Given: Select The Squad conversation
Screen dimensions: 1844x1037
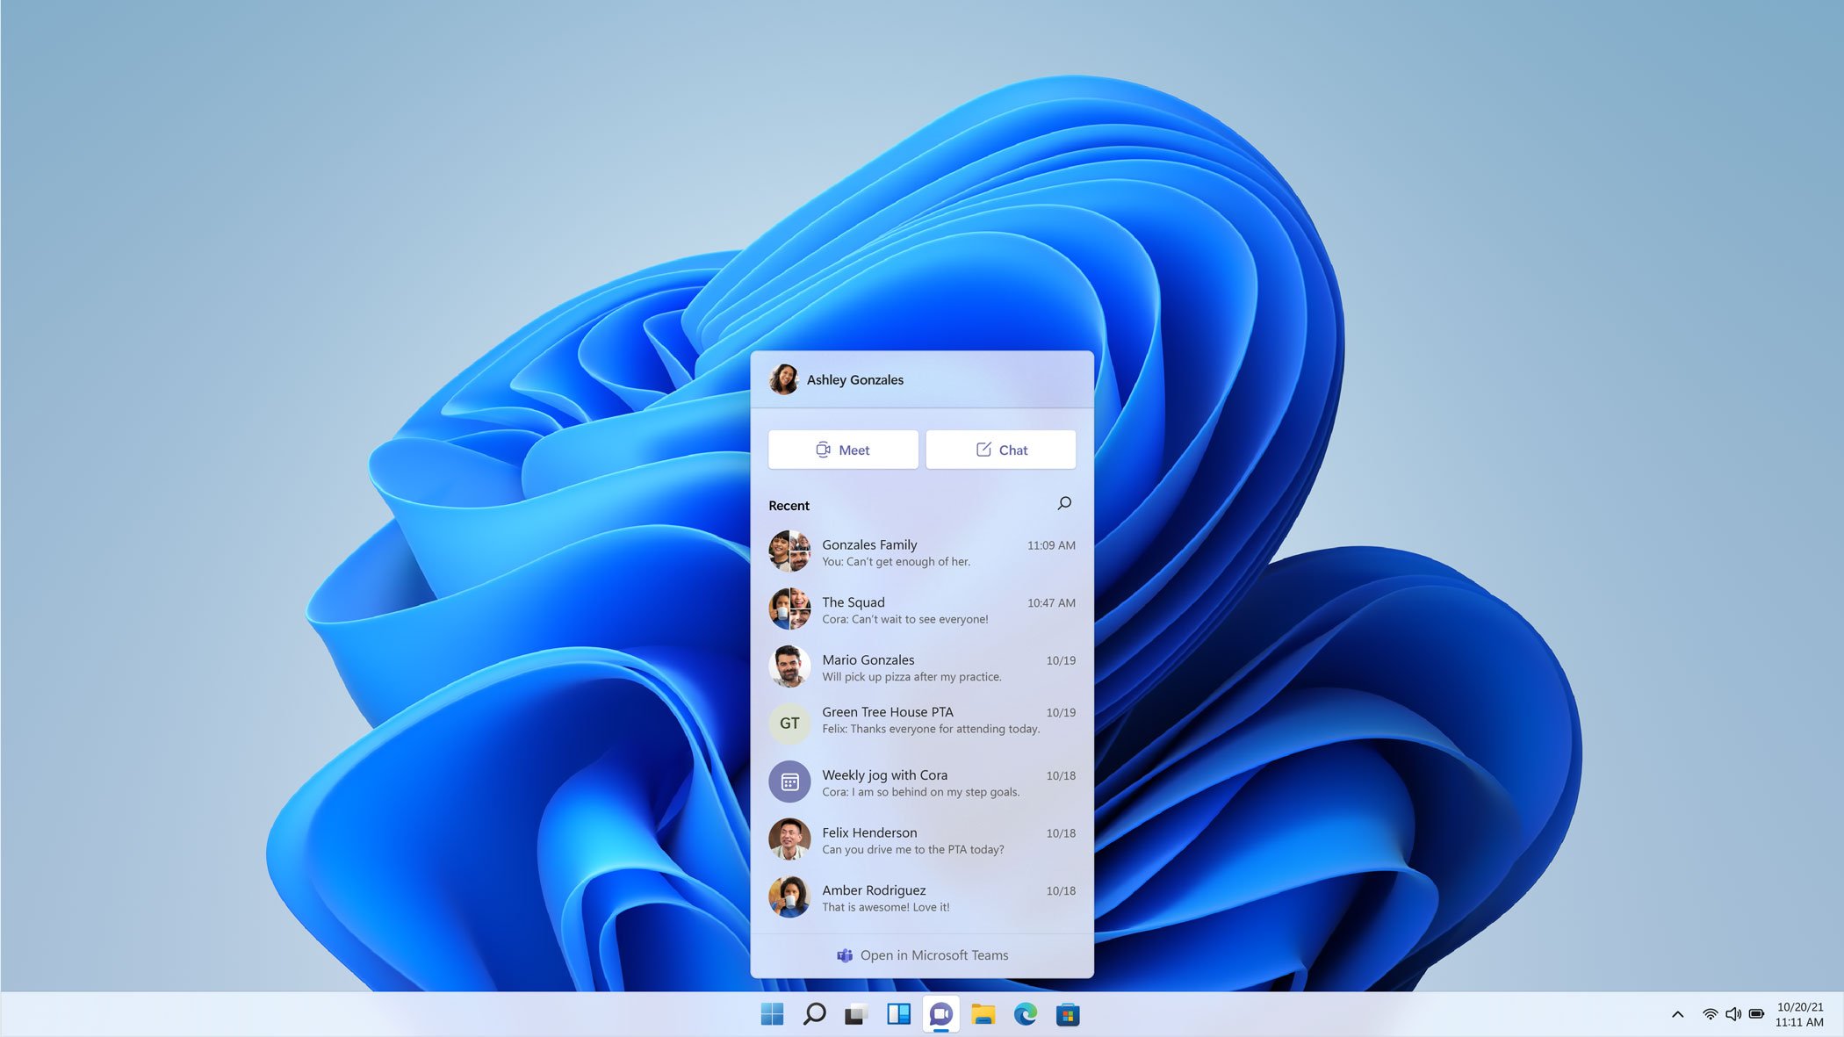Looking at the screenshot, I should (x=921, y=609).
